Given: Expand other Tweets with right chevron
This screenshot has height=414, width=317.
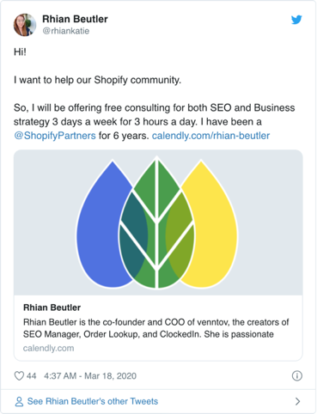Looking at the screenshot, I should (297, 401).
